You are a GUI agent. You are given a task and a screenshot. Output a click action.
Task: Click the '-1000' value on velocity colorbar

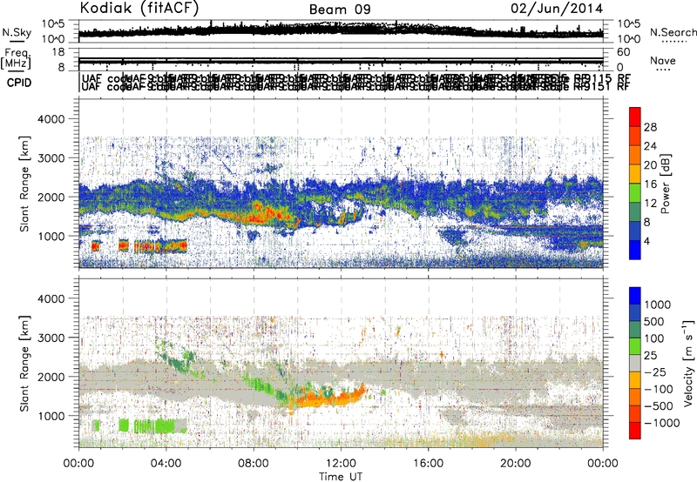coord(662,423)
